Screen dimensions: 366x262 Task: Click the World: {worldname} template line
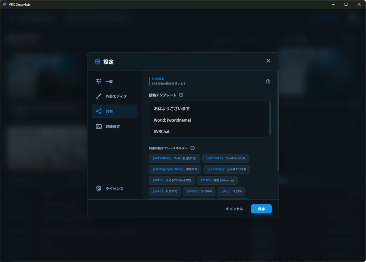point(172,120)
